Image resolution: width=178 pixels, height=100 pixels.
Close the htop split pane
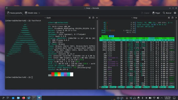coord(176,18)
